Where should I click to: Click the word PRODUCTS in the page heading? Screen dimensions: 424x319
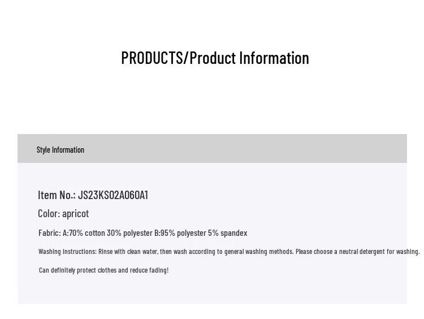152,58
